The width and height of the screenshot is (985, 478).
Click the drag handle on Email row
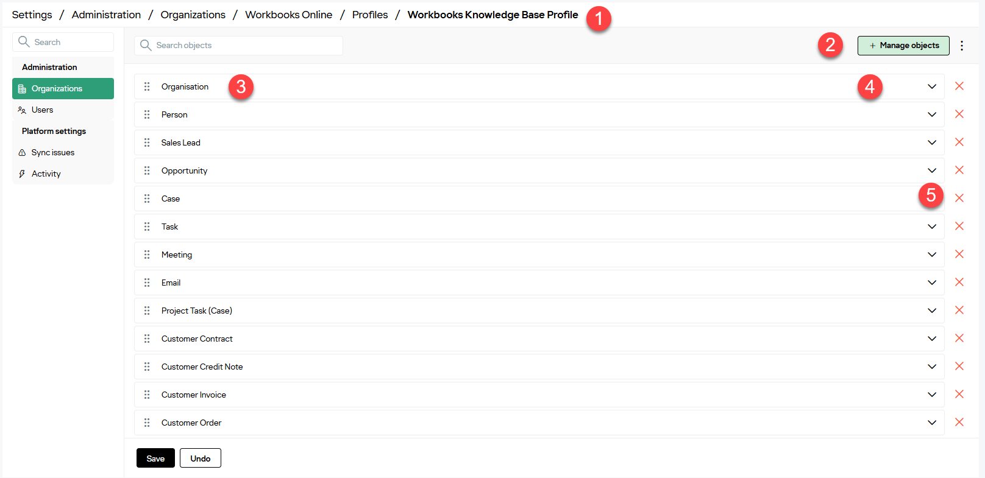[x=147, y=283]
